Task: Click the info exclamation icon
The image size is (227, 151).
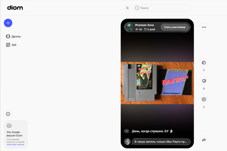Action: (x=8, y=114)
